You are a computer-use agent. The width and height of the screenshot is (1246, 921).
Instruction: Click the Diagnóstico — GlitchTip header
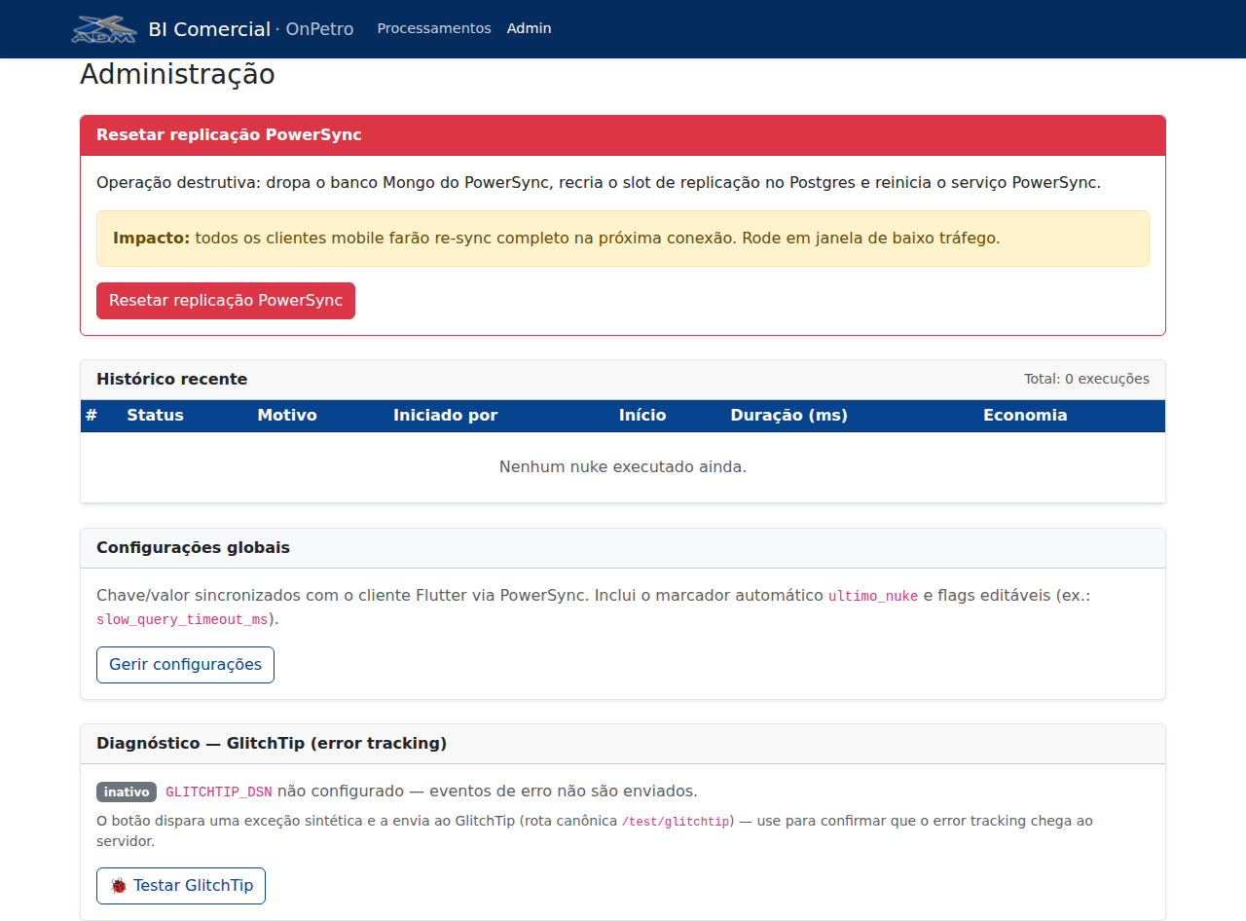[x=623, y=744]
